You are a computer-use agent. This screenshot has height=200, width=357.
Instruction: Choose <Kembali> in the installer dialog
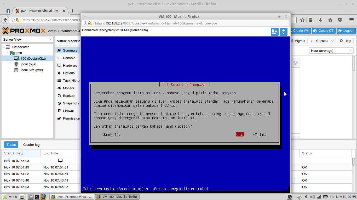click(111, 135)
